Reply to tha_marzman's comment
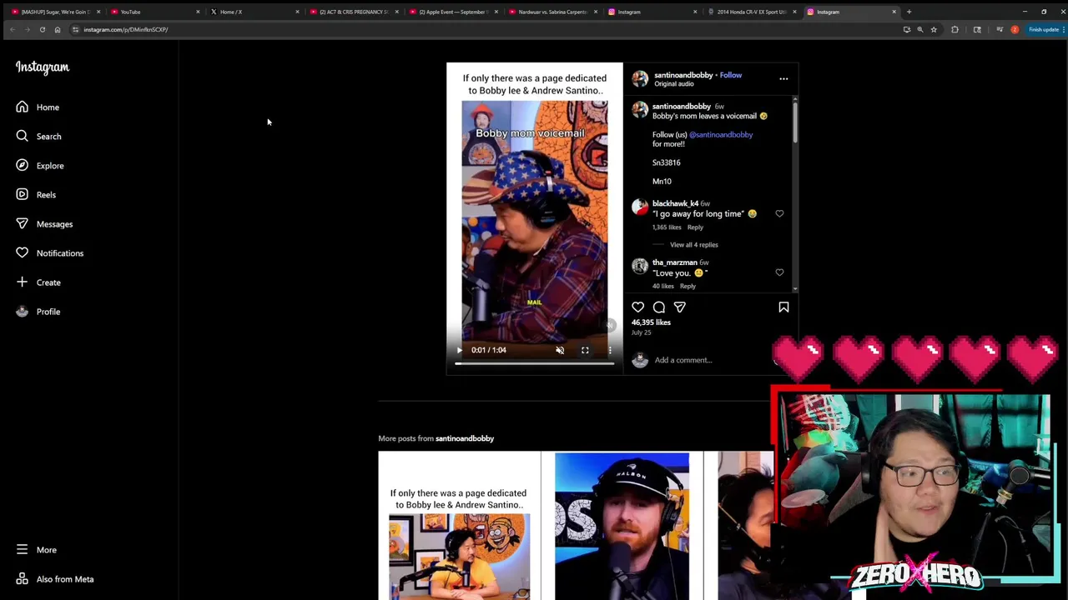1068x600 pixels. tap(688, 287)
